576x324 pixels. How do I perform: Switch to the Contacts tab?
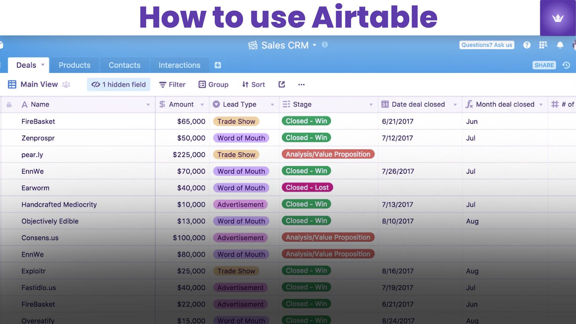click(124, 65)
